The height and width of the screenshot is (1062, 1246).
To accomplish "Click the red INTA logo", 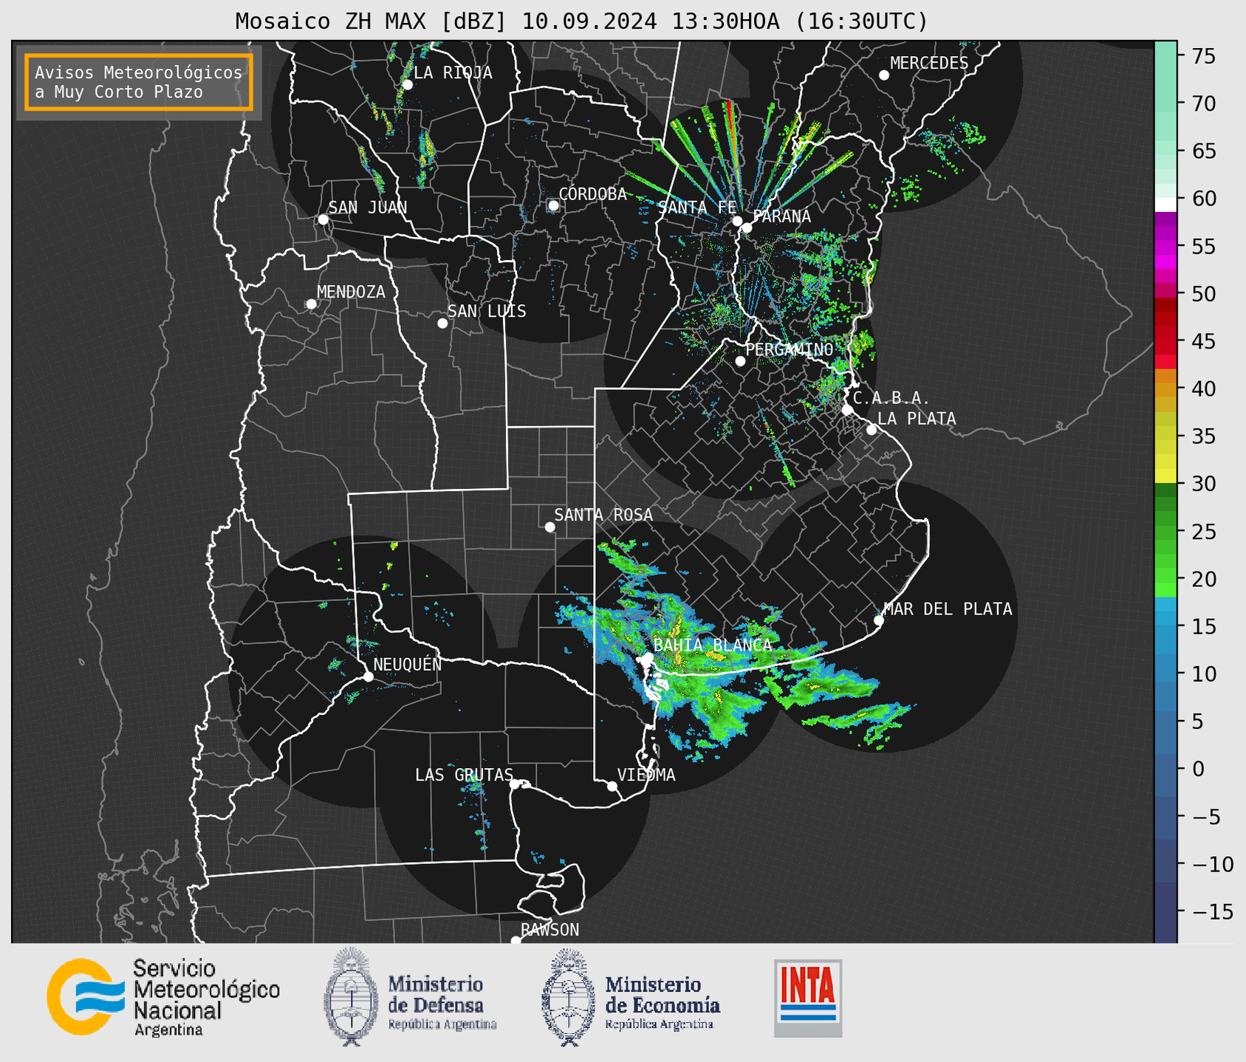I will click(x=808, y=998).
